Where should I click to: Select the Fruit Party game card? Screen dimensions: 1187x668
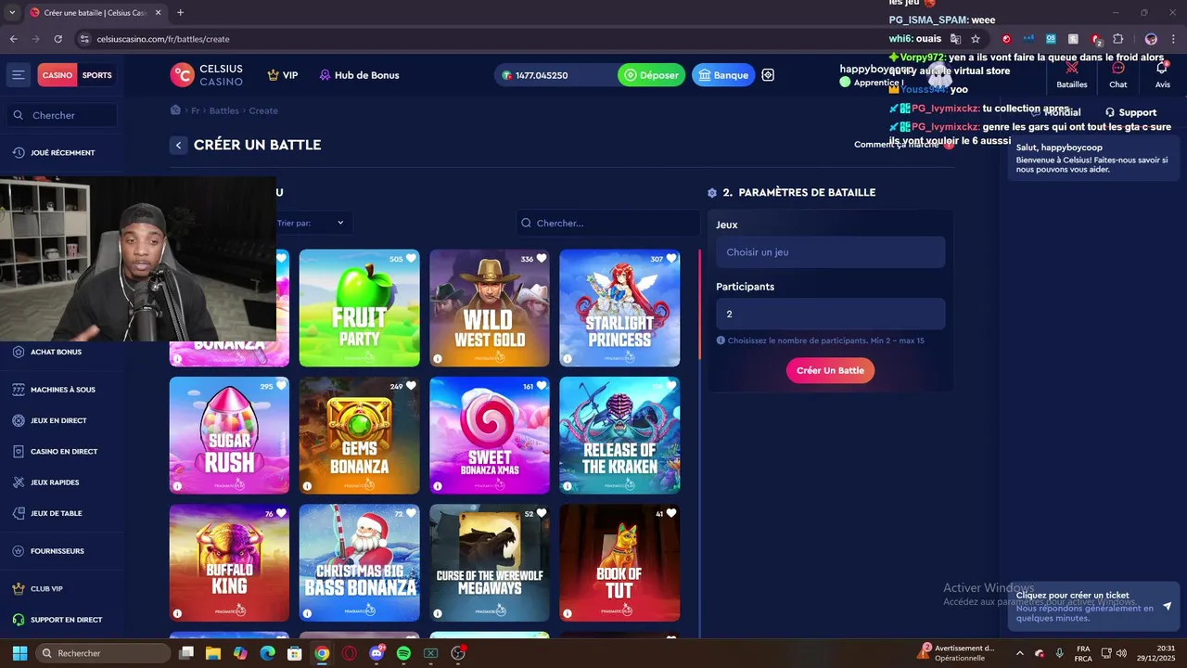click(x=359, y=308)
